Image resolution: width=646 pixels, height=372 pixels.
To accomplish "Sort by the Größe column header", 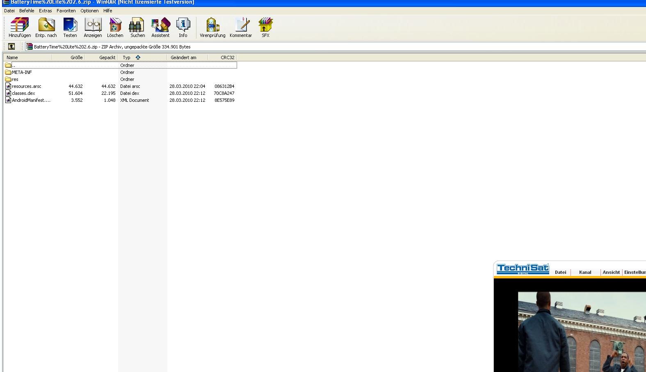I will pos(68,57).
